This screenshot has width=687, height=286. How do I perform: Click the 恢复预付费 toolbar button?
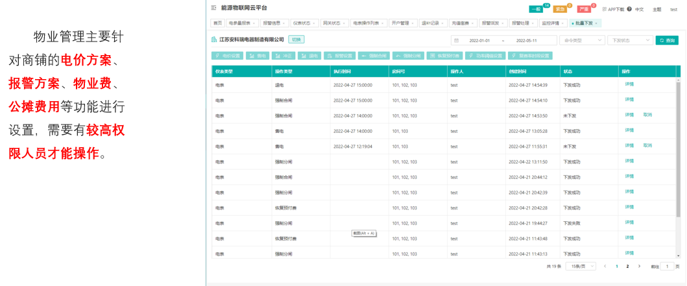pos(445,56)
